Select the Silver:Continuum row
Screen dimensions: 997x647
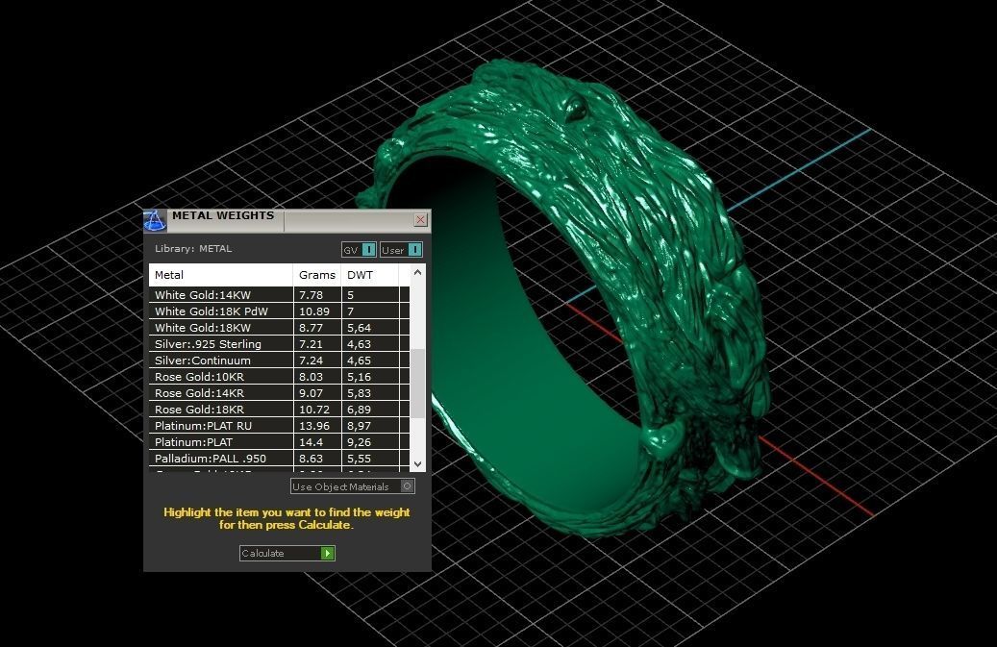pyautogui.click(x=279, y=361)
